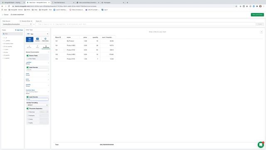Select the name field in Fields list
Screen dimensions: 266x150
6,49
